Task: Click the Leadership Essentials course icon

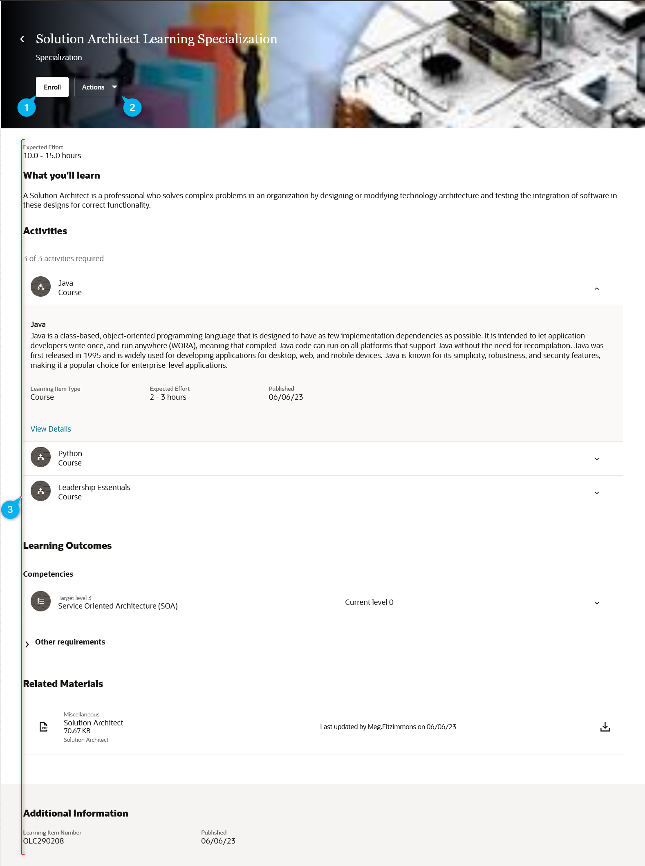Action: click(40, 491)
